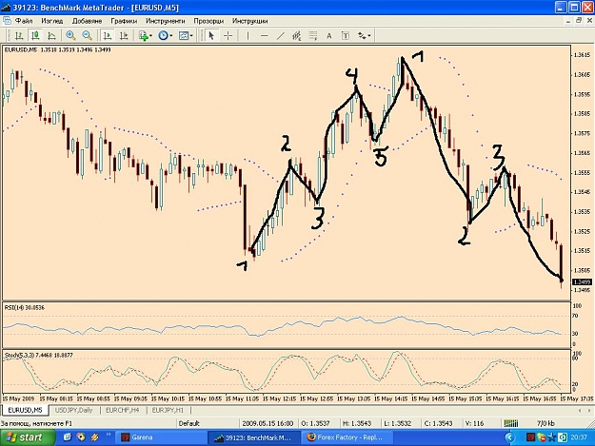Switch to Forex Factory Firefox taskbar button
595x446 pixels.
coord(349,437)
